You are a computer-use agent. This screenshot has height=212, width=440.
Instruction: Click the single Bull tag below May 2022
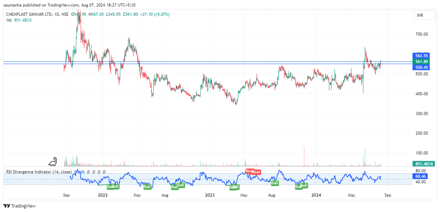pos(147,187)
